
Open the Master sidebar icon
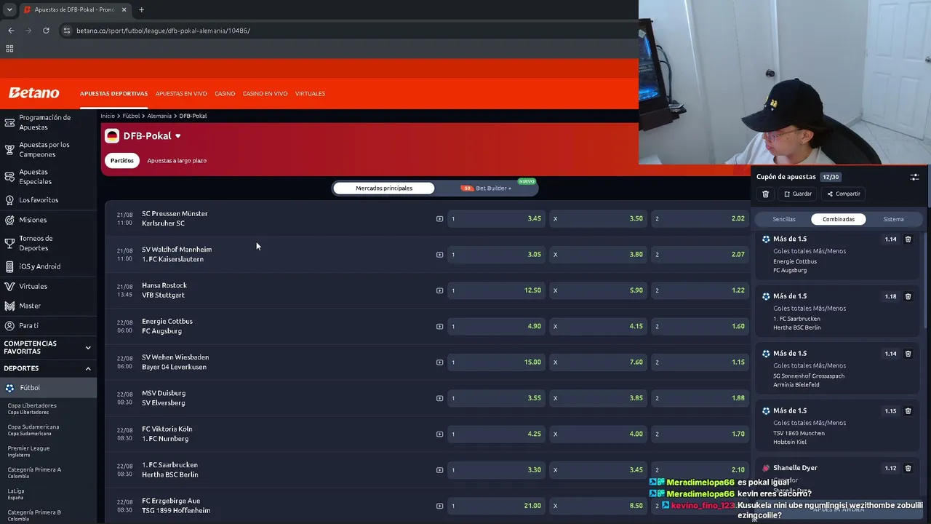(x=9, y=306)
